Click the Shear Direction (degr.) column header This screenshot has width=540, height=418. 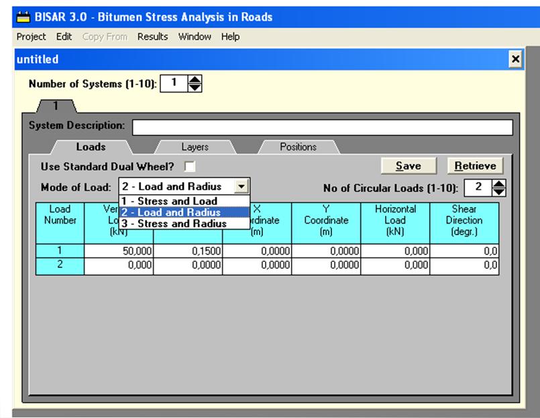tap(464, 223)
